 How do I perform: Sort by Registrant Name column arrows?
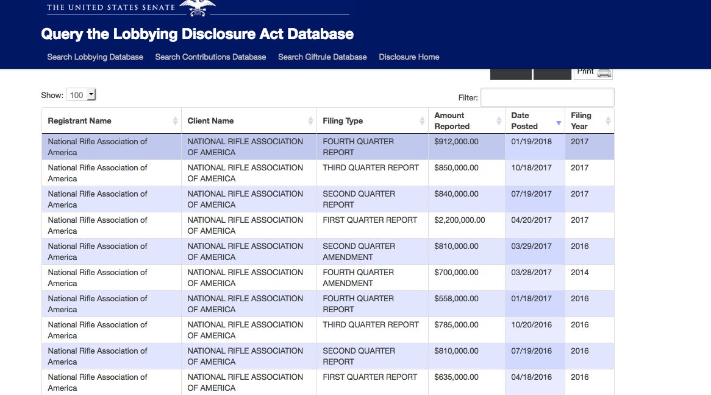pyautogui.click(x=175, y=121)
